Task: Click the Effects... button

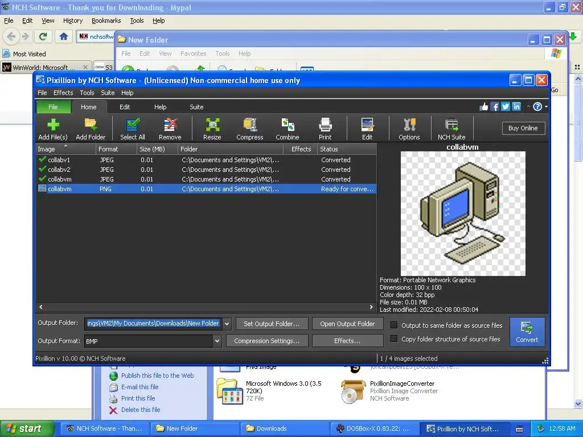Action: 347,341
